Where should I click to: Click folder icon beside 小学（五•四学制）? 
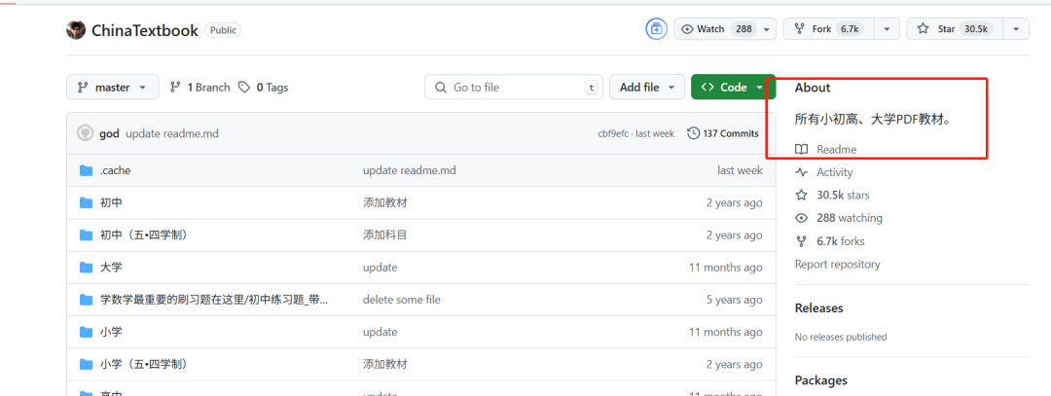pyautogui.click(x=86, y=364)
